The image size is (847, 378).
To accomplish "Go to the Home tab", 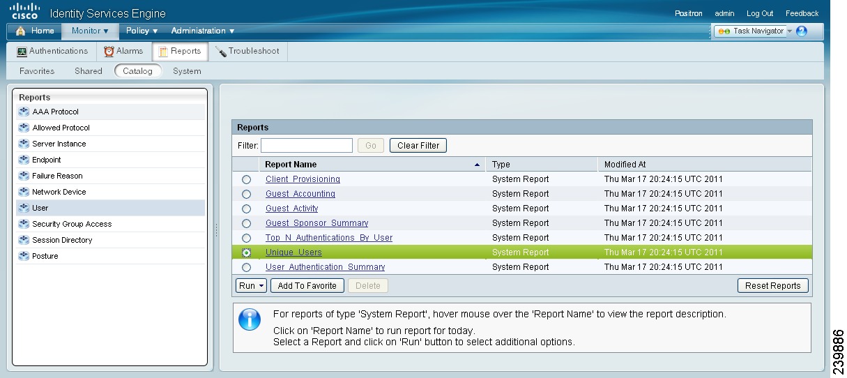I will tap(35, 31).
